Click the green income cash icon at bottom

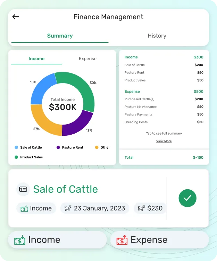pyautogui.click(x=20, y=240)
